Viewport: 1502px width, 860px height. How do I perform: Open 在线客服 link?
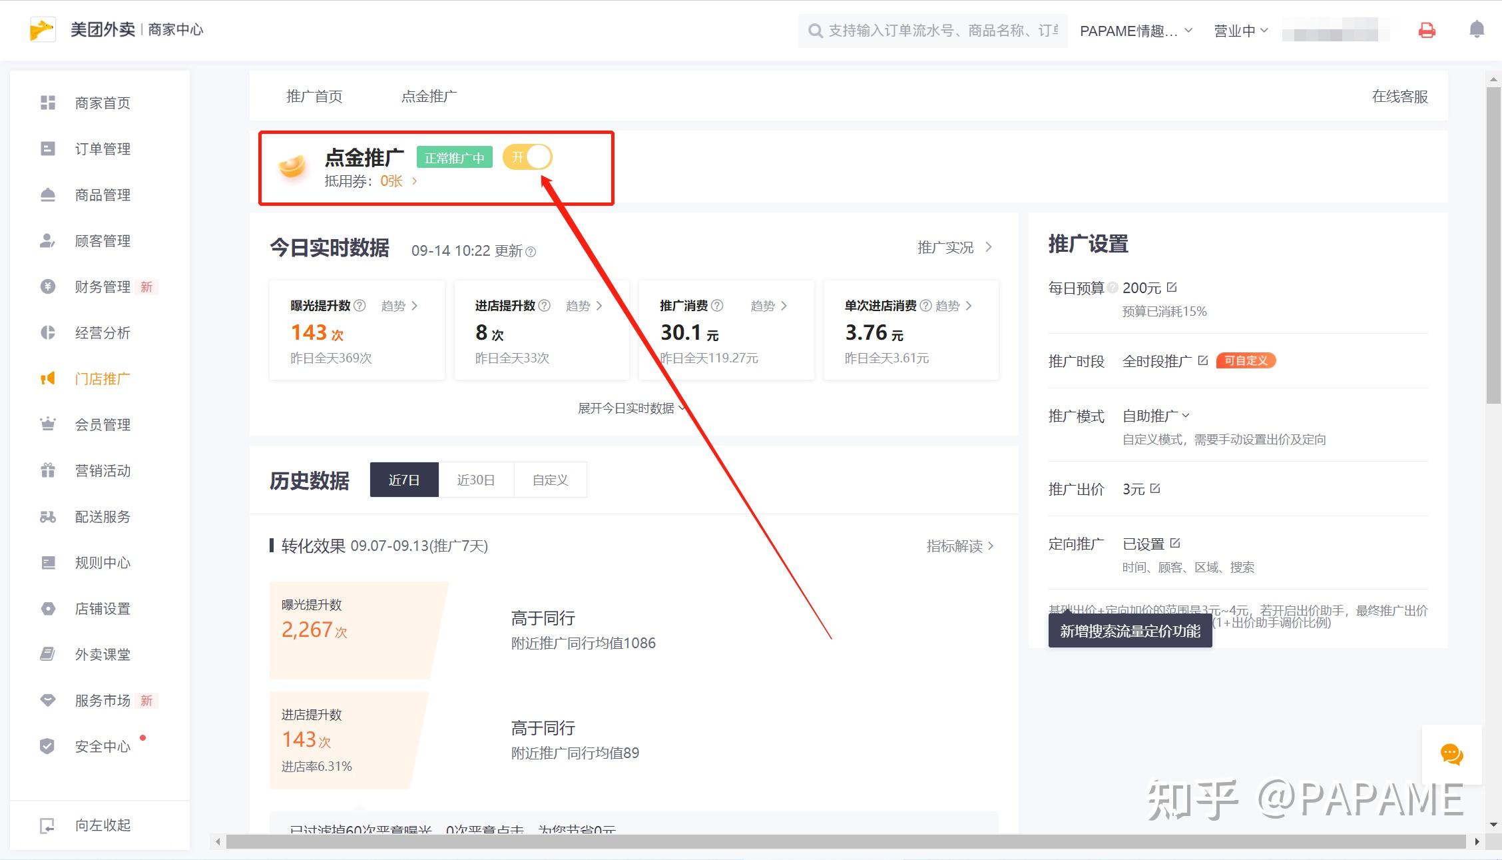1399,96
